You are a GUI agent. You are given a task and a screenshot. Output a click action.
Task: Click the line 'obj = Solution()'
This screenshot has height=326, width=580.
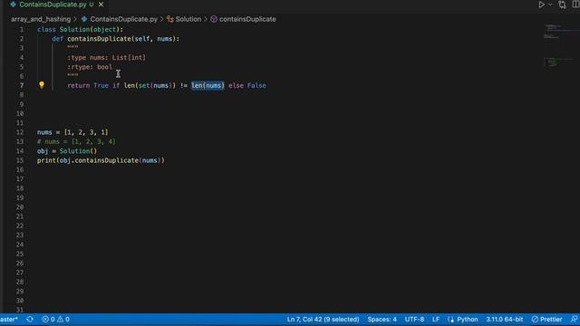coord(67,151)
